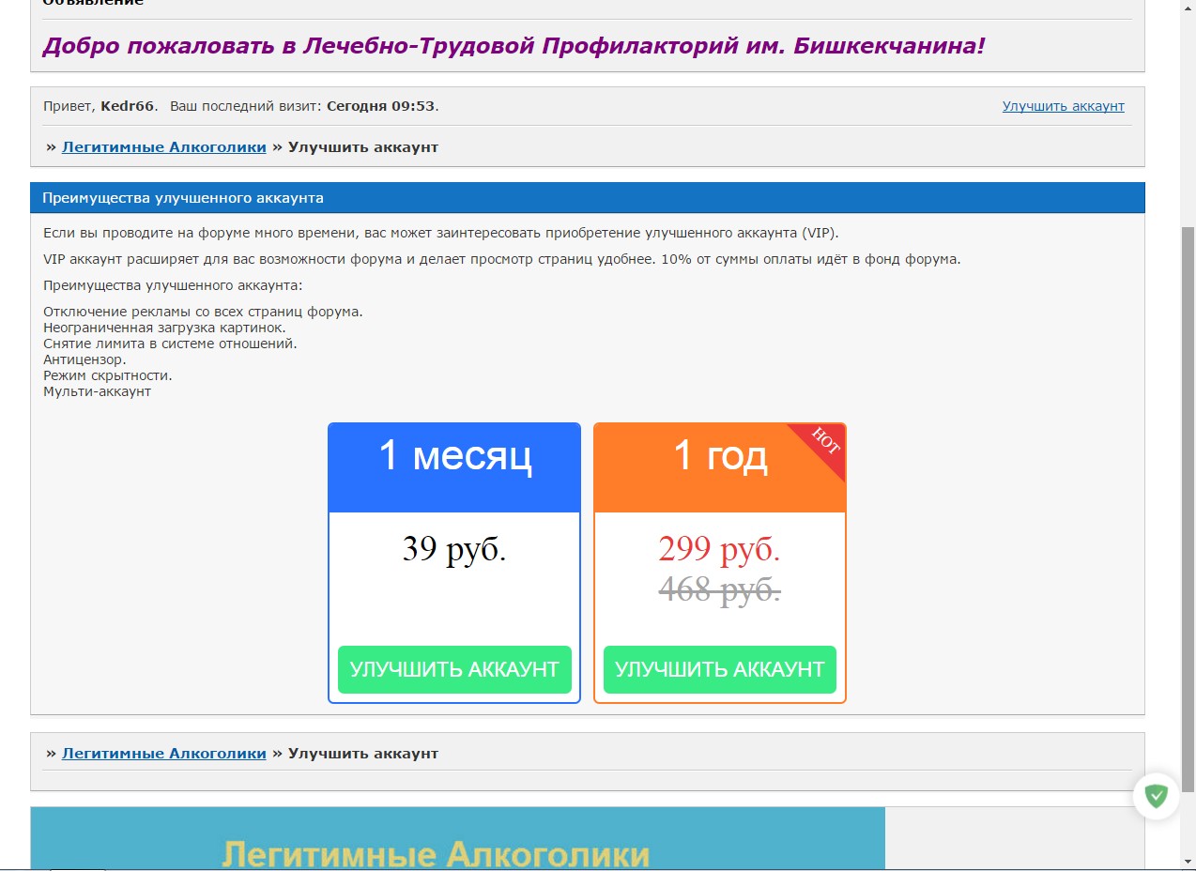This screenshot has width=1196, height=871.
Task: Open the Улучшить аккаунт link in greeting bar
Action: point(1063,106)
